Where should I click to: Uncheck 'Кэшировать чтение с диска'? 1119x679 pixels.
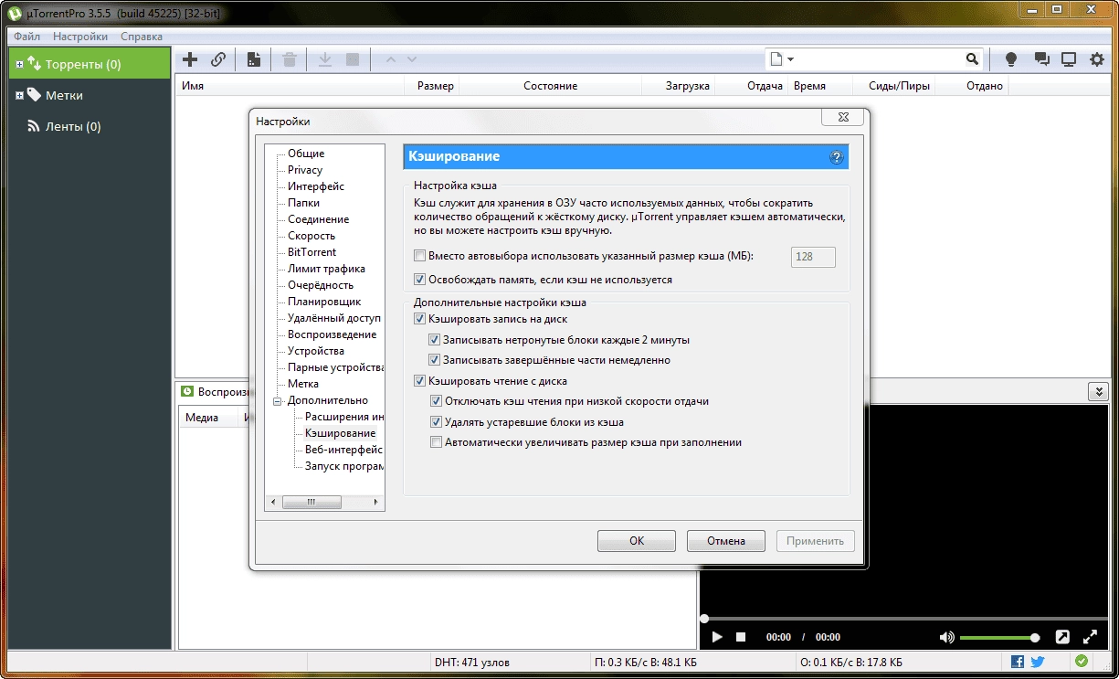(420, 381)
